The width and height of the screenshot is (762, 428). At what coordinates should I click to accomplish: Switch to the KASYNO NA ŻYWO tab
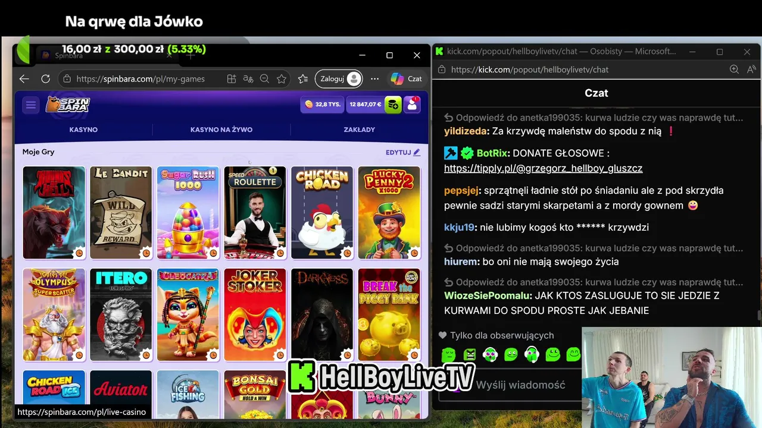click(x=221, y=130)
